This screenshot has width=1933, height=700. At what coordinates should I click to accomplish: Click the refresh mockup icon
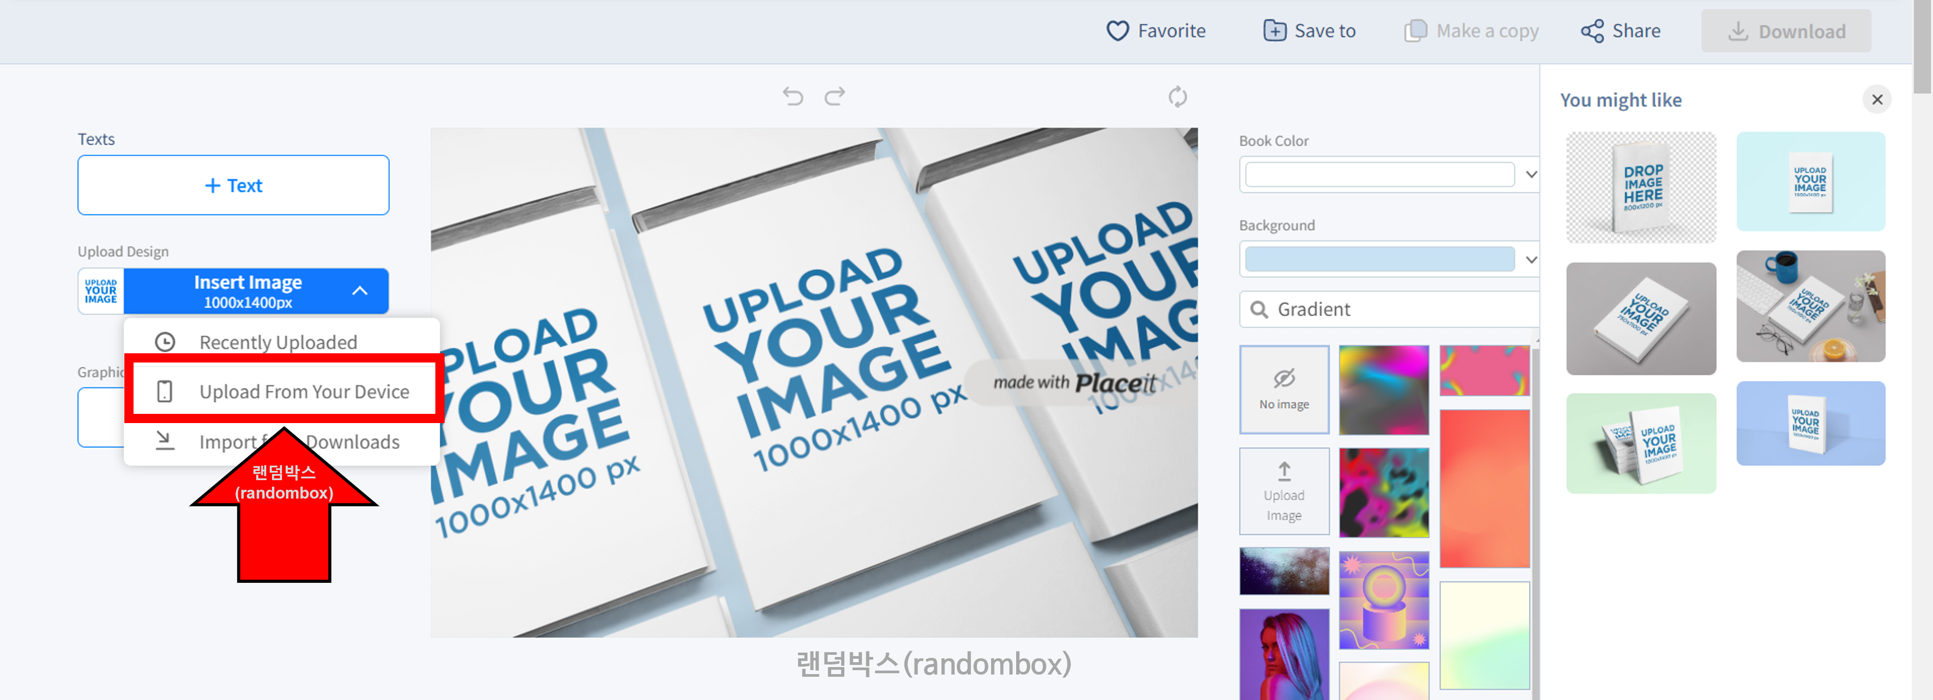1176,97
